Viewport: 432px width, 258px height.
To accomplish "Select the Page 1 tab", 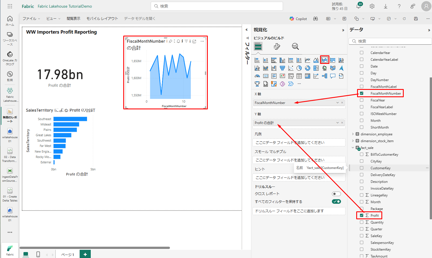I will 68,255.
